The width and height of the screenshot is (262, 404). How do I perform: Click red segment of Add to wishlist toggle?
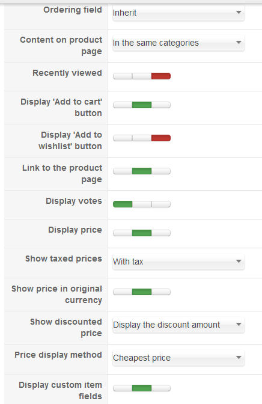[x=161, y=138]
